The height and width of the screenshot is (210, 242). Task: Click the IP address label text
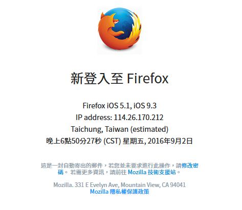point(94,118)
